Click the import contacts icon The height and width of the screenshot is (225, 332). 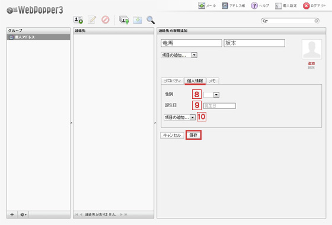[x=124, y=20]
